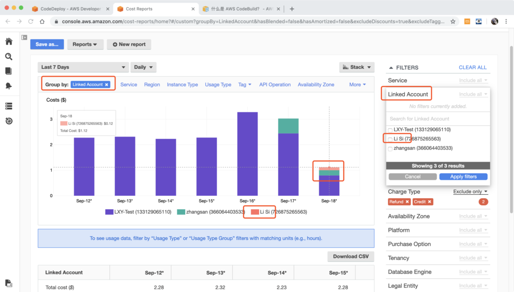
Task: Go back with browser back arrow
Action: pos(8,21)
